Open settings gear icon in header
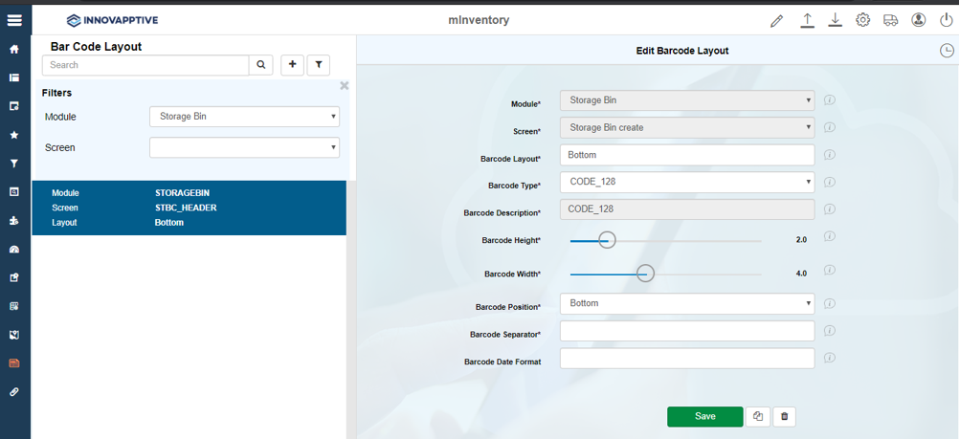 [862, 20]
